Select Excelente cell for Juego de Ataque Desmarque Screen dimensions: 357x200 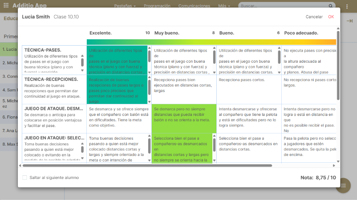pos(119,118)
